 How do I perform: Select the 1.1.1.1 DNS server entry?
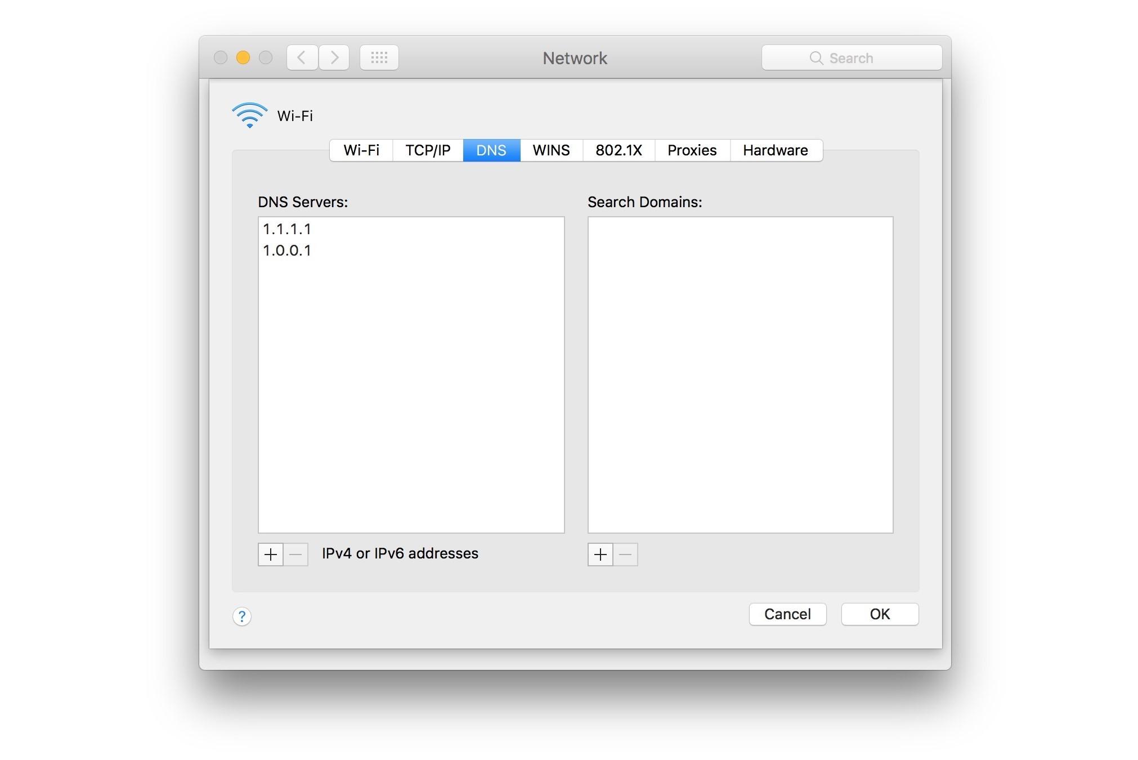pos(287,229)
